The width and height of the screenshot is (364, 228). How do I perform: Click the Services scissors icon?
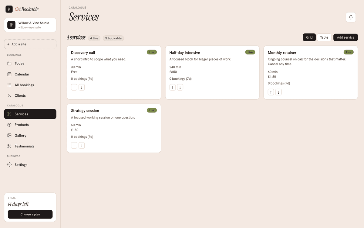click(9, 114)
